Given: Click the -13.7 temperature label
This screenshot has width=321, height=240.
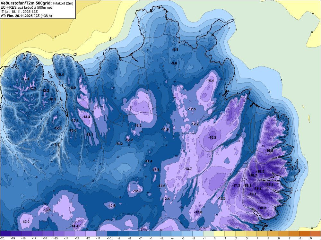Looking at the screenshot, I should (x=188, y=169).
